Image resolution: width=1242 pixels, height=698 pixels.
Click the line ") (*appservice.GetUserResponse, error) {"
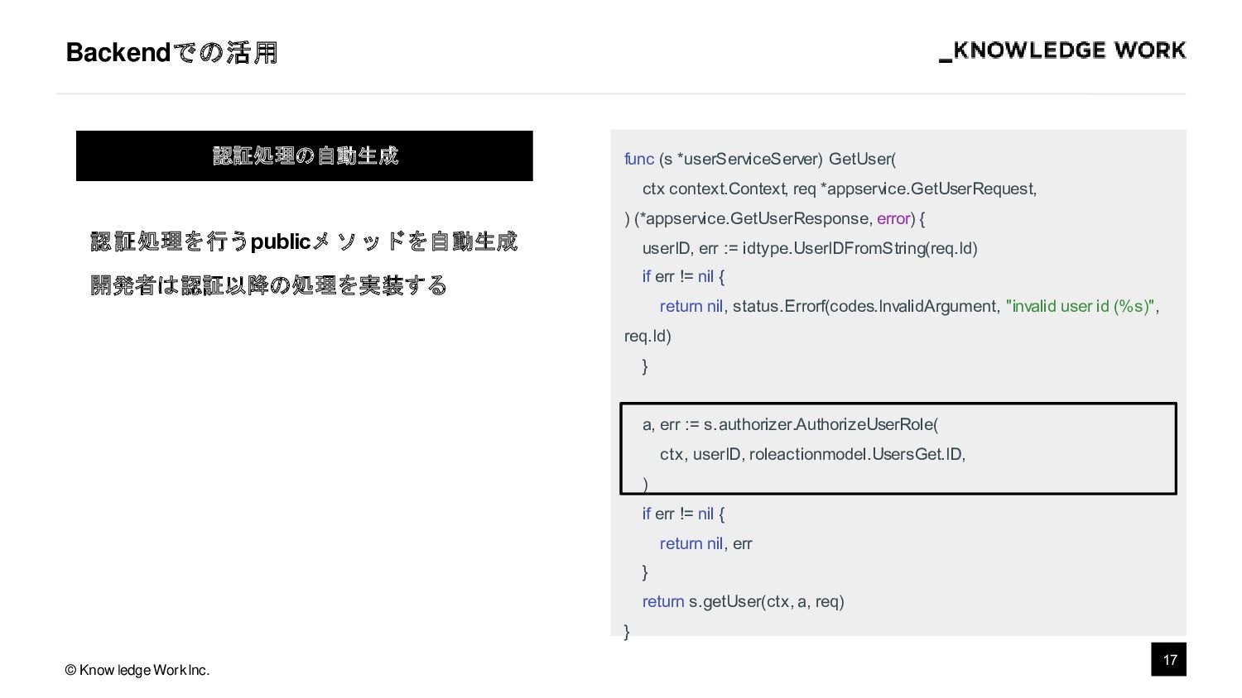(775, 218)
